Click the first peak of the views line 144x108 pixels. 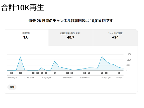pos(20,57)
